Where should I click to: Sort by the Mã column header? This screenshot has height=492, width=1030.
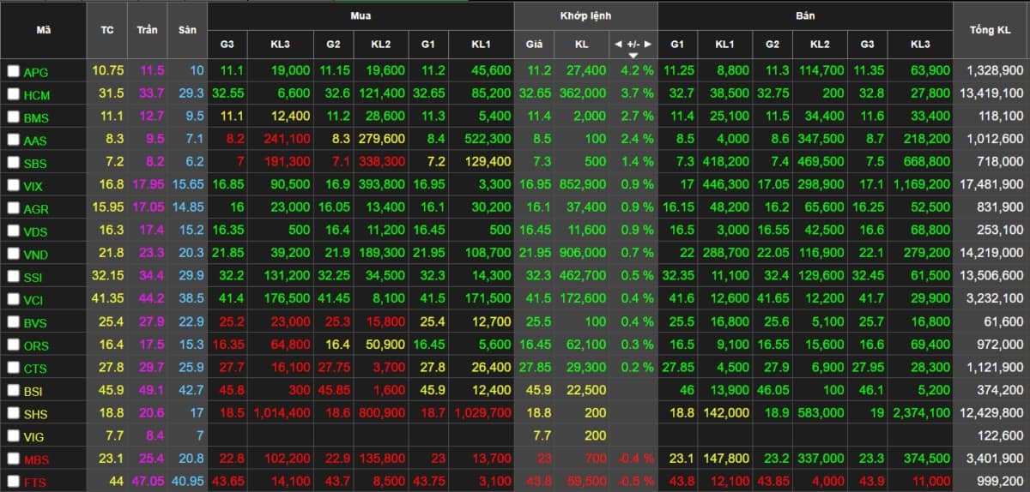tap(43, 29)
